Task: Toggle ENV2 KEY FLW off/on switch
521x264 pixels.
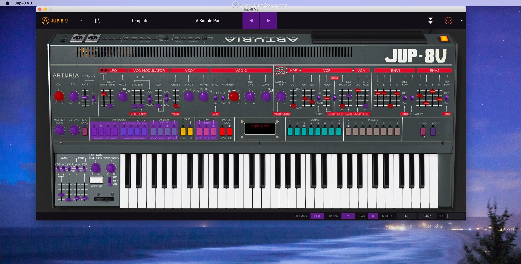Action: pos(447,98)
